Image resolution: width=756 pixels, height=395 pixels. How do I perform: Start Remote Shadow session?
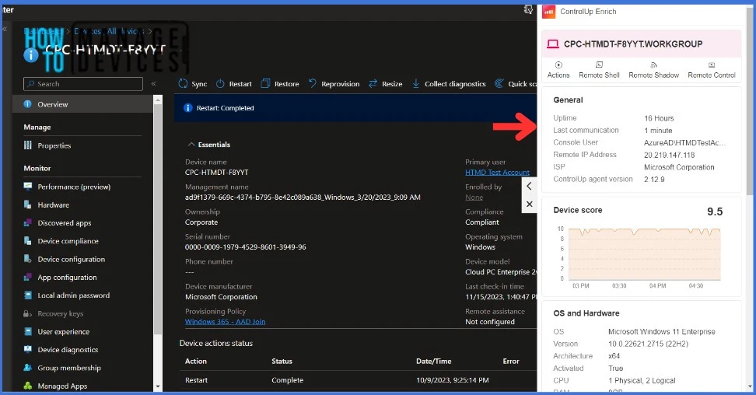coord(653,70)
